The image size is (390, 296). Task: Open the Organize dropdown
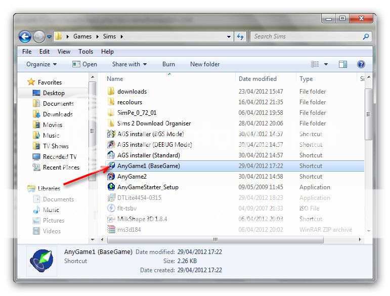[x=41, y=64]
